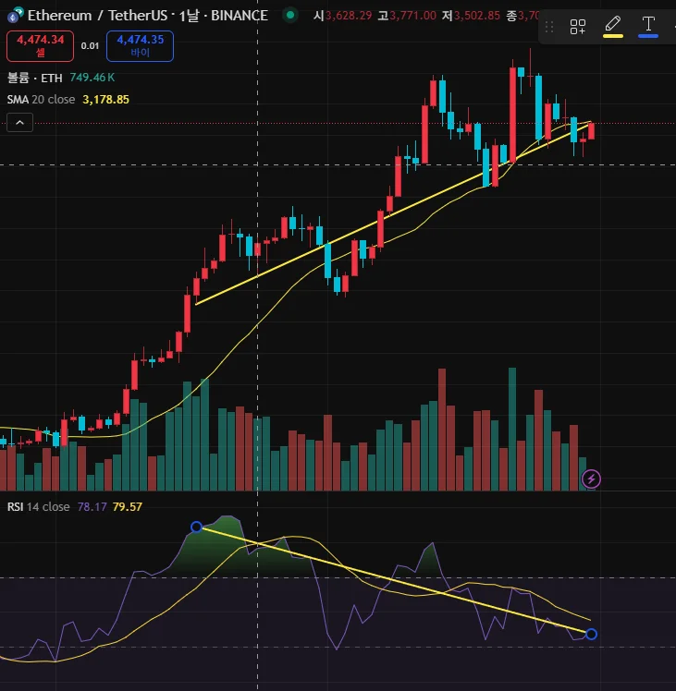This screenshot has height=691, width=676.
Task: Grab the drawing toolbar drag handle dots
Action: (549, 27)
